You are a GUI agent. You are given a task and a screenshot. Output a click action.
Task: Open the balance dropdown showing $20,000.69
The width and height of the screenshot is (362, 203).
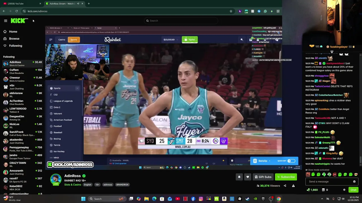coord(171,40)
